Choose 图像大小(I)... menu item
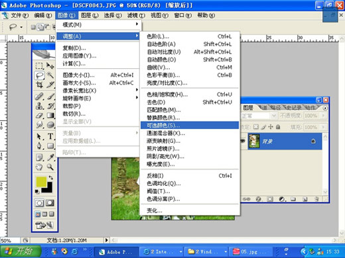This screenshot has width=345, height=258. pyautogui.click(x=98, y=75)
